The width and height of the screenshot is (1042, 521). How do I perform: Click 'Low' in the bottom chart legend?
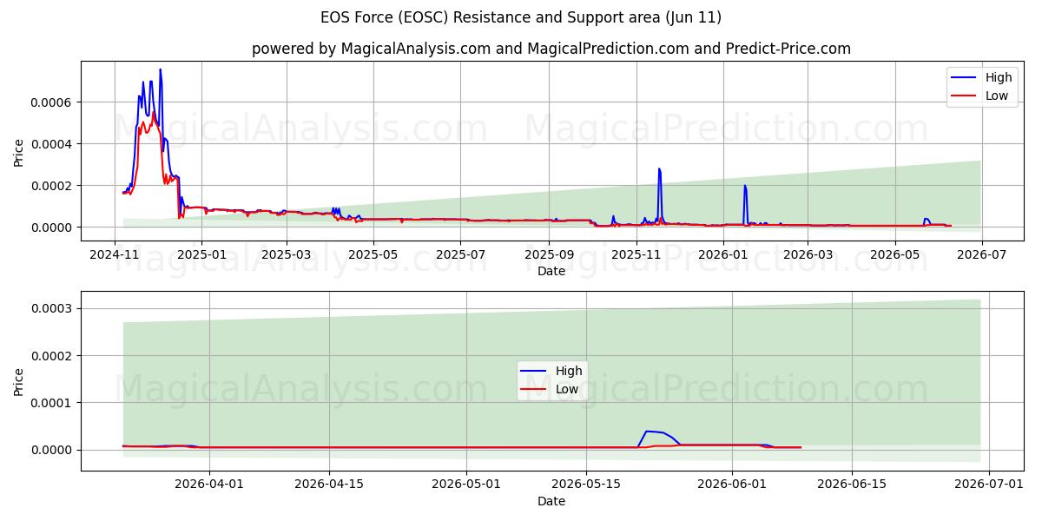point(567,390)
